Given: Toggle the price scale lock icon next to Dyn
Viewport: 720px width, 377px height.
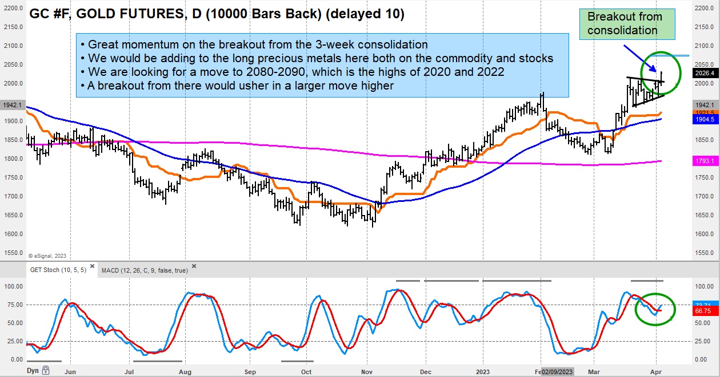Looking at the screenshot, I should (x=46, y=371).
